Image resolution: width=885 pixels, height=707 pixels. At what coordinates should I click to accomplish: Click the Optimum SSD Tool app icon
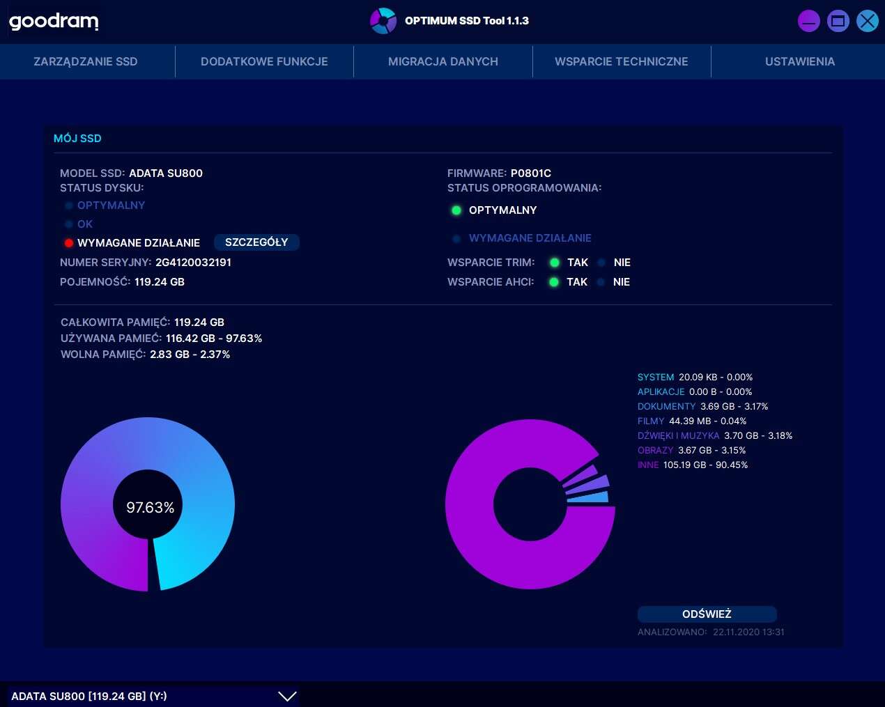point(383,21)
